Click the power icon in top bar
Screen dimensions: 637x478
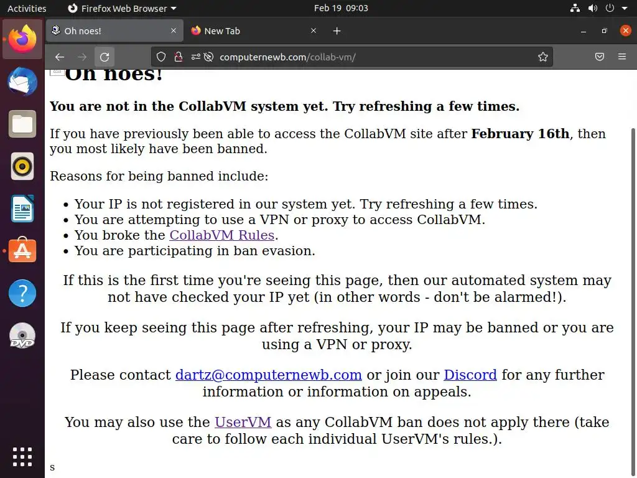pos(610,8)
